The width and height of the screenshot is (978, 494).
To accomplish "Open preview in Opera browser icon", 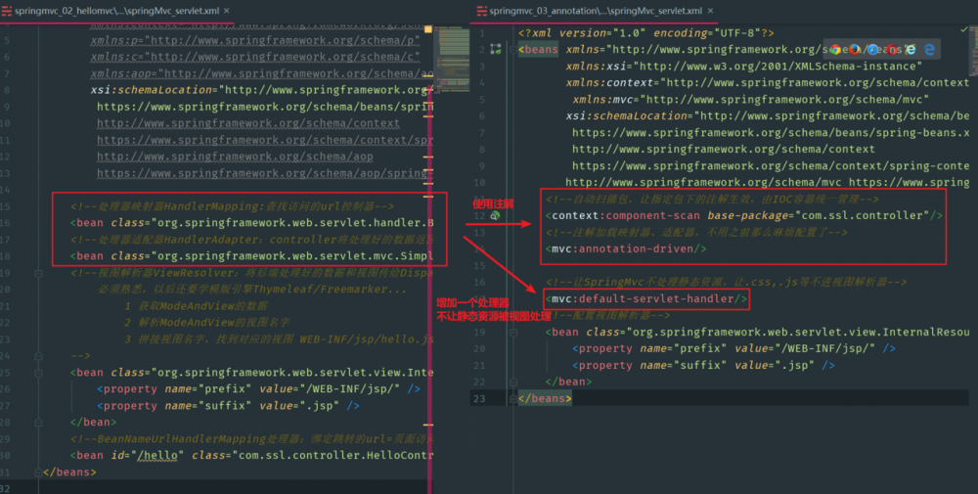I will point(892,49).
